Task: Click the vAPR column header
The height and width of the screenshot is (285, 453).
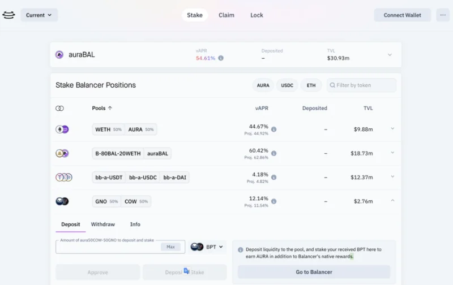Action: (x=262, y=108)
